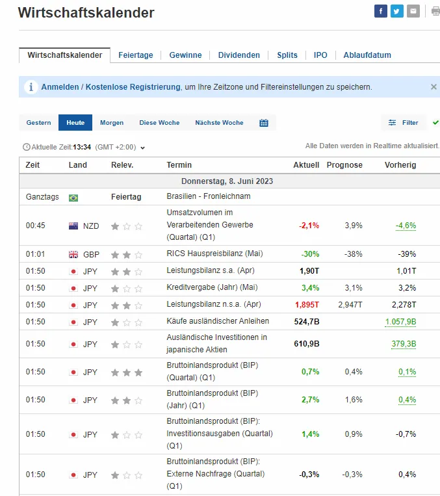440x496 pixels.
Task: Share calendar via Twitter icon
Action: (397, 11)
